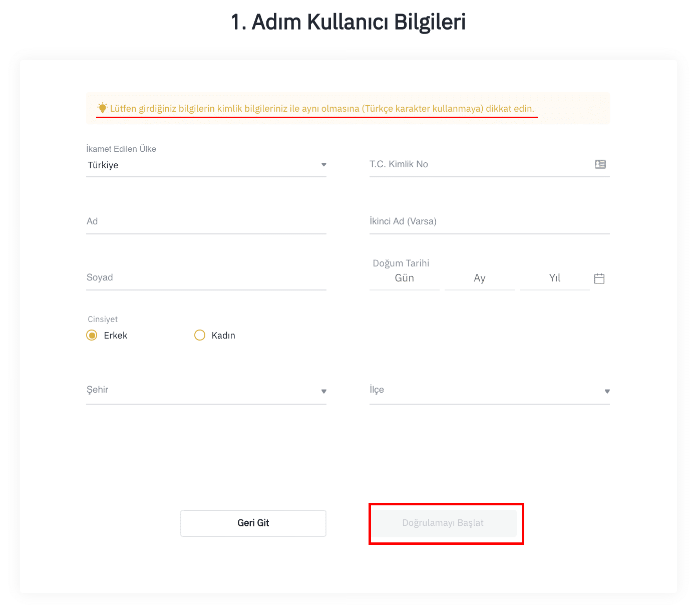This screenshot has width=693, height=606.
Task: Click the Yıl birth date field
Action: pos(554,278)
